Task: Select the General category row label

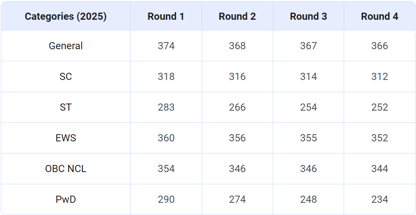Action: click(66, 46)
